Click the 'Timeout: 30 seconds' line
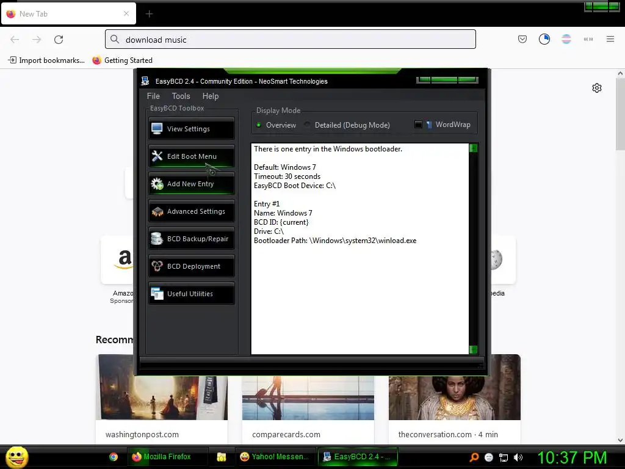 (287, 176)
